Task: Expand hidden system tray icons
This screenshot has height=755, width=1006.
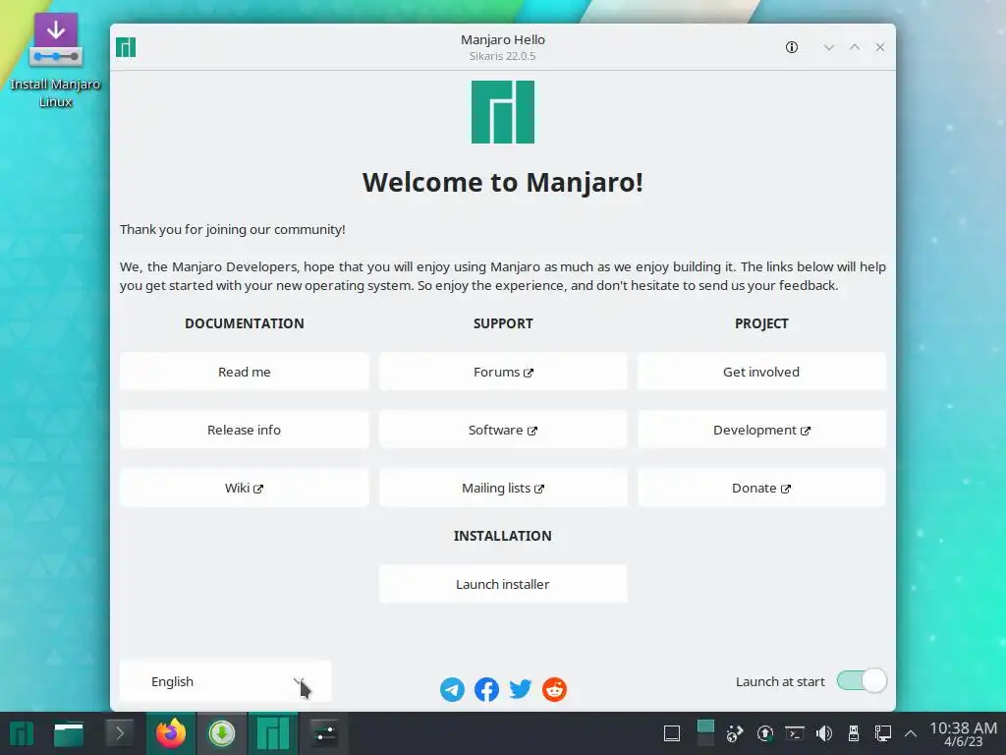Action: [x=911, y=733]
